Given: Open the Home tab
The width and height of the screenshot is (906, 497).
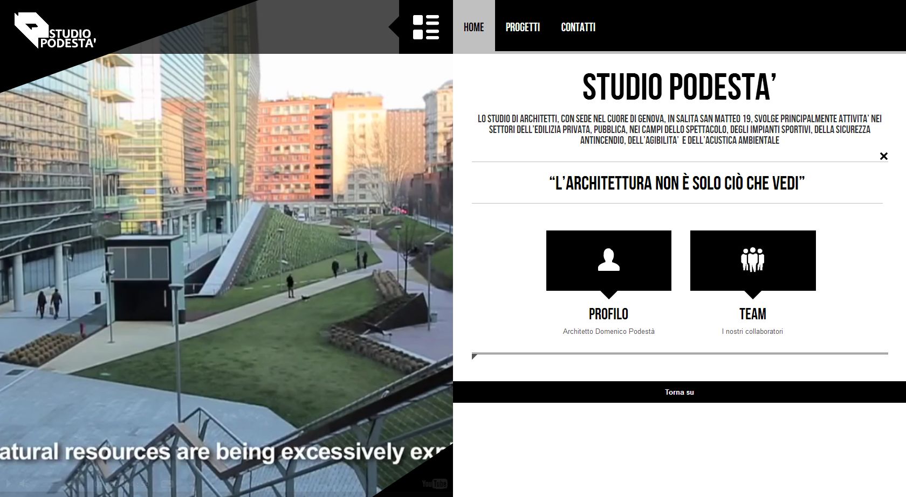Looking at the screenshot, I should [x=473, y=27].
